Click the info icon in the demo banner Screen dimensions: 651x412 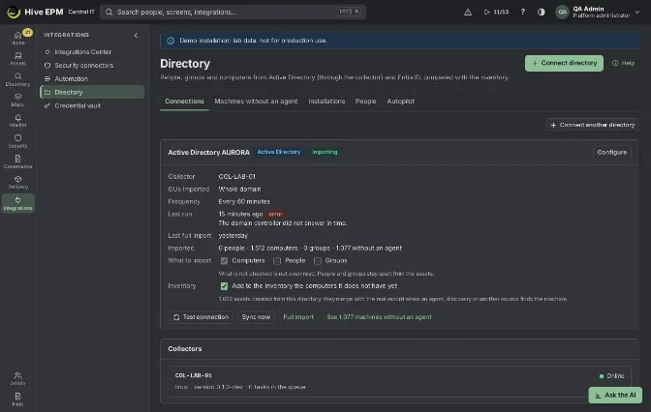tap(170, 41)
